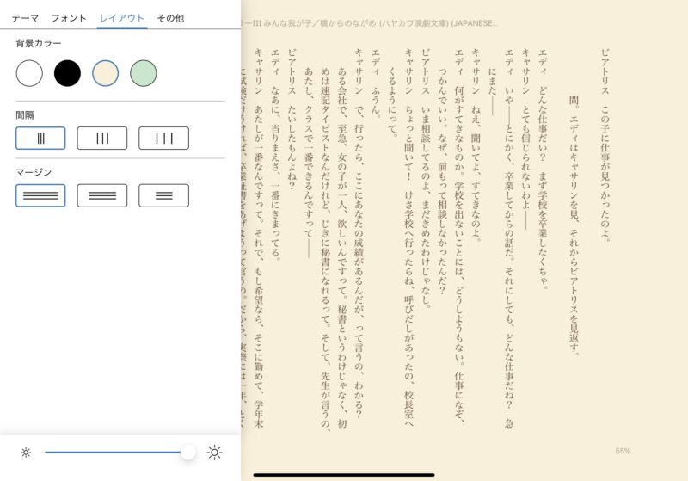688x481 pixels.
Task: Tap the low brightness sun icon
Action: [26, 453]
